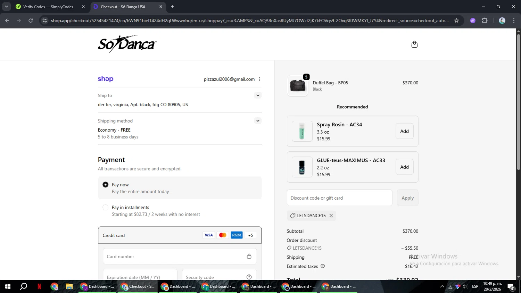
Task: Open Windows Start menu
Action: click(8, 286)
